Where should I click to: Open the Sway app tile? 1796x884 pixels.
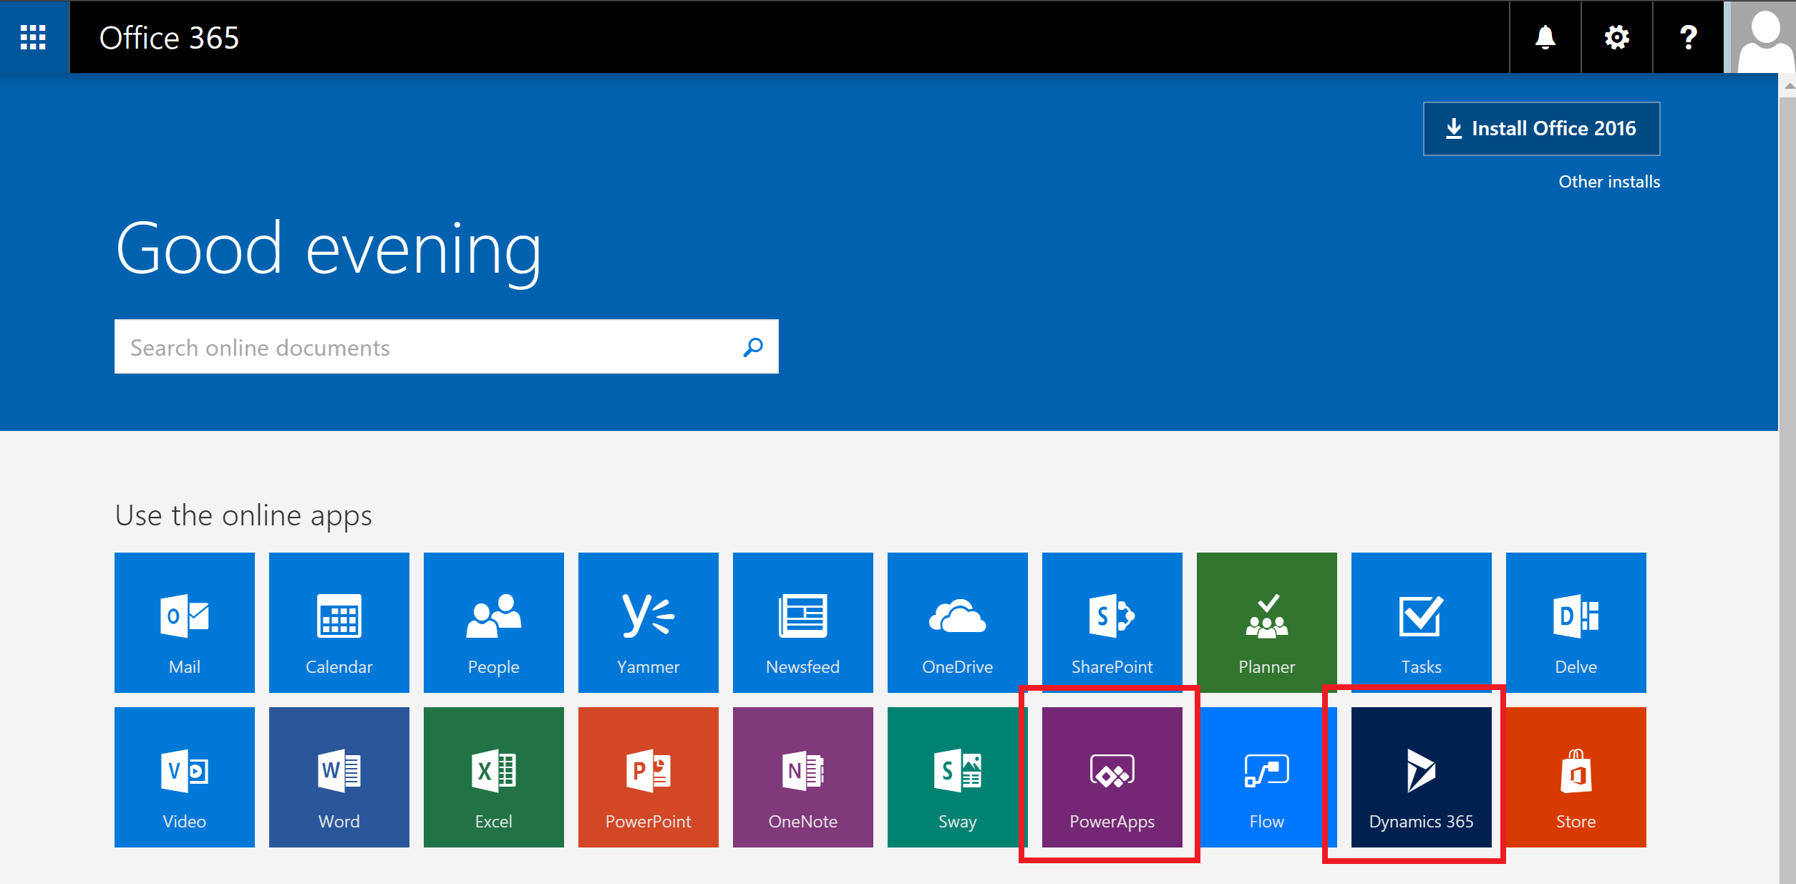[x=957, y=777]
